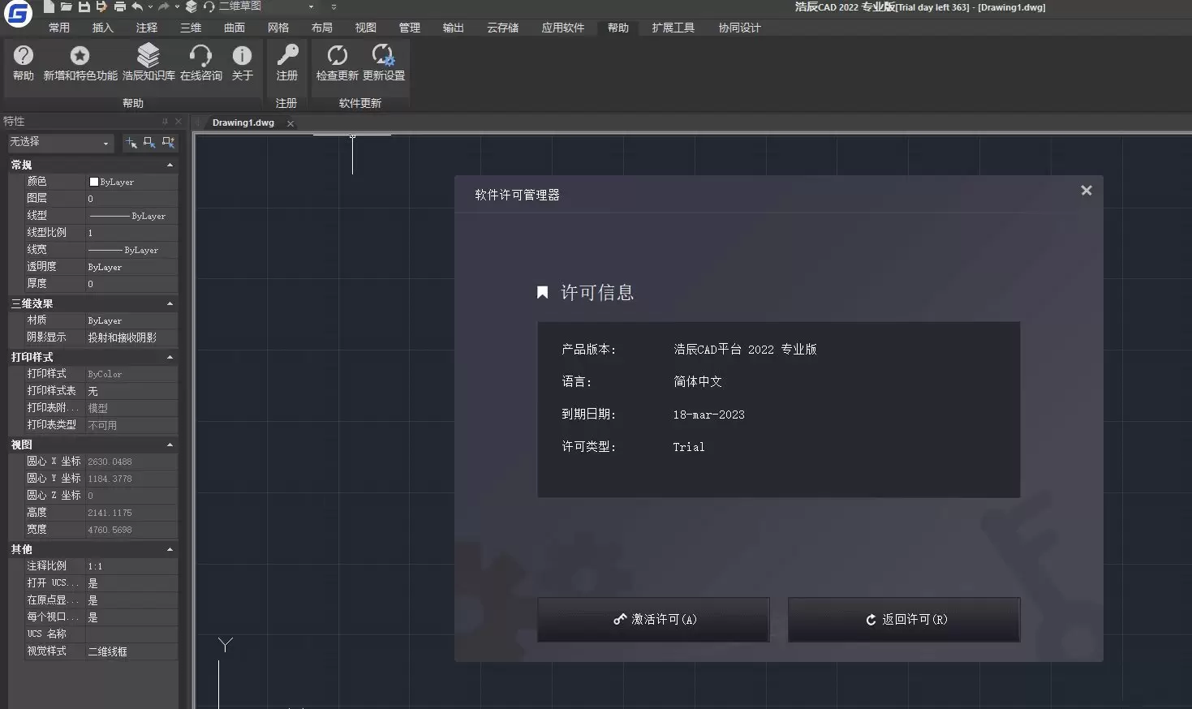Click the 厚度 value field

point(131,284)
